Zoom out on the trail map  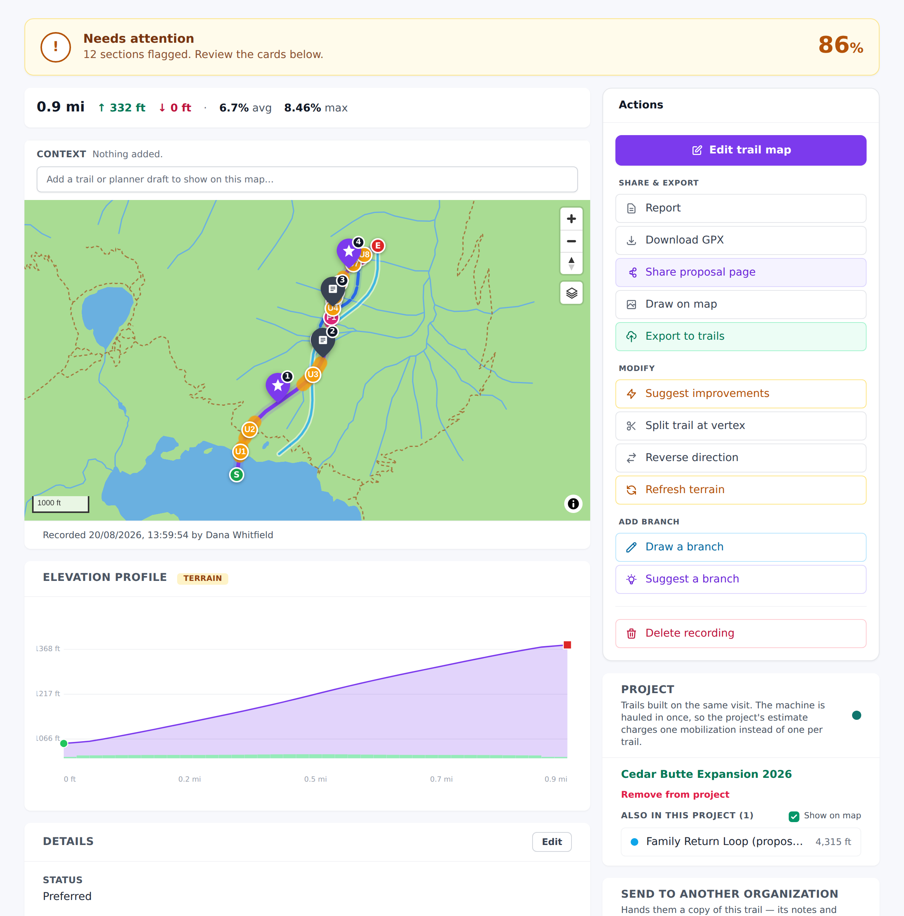tap(571, 241)
